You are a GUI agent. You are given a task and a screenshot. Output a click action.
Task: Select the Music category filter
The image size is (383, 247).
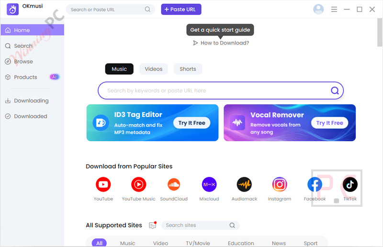(x=127, y=243)
